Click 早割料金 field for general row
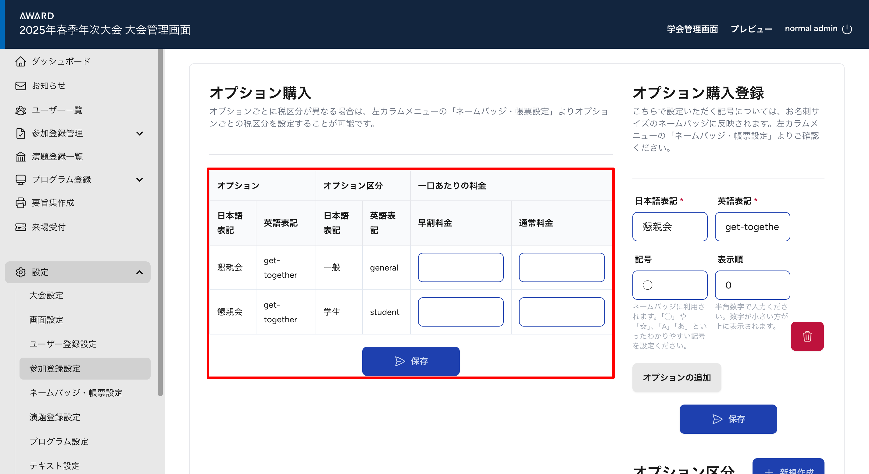869x474 pixels. click(x=460, y=267)
